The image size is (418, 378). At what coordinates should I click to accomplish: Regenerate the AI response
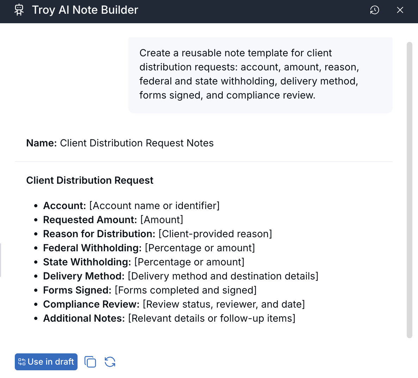tap(110, 362)
